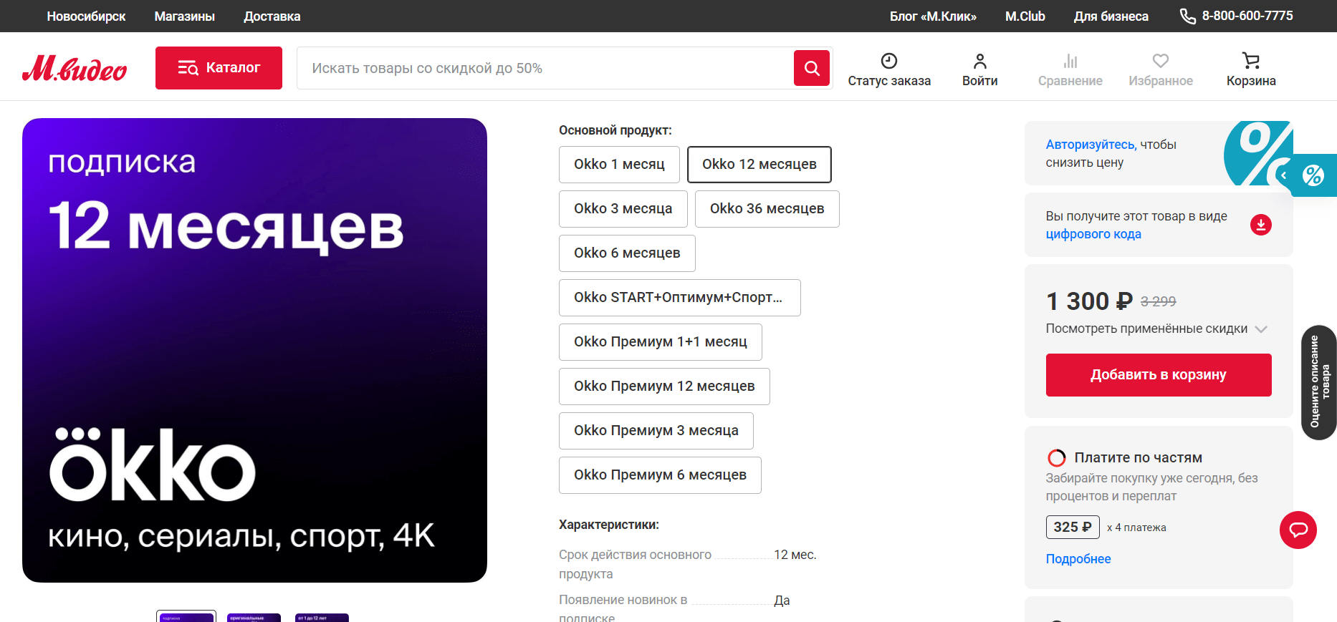Image resolution: width=1337 pixels, height=622 pixels.
Task: Click the red chat bubble support icon
Action: (1298, 530)
